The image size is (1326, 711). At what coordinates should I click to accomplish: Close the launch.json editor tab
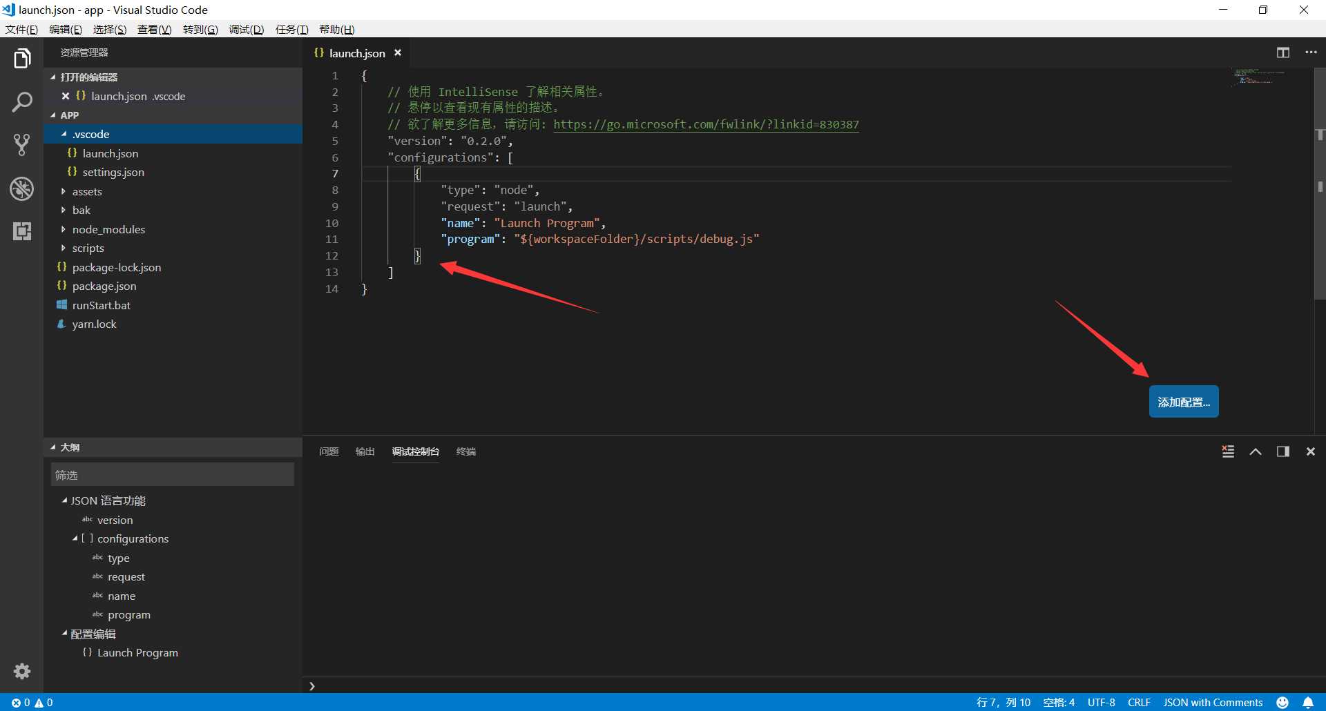point(398,52)
